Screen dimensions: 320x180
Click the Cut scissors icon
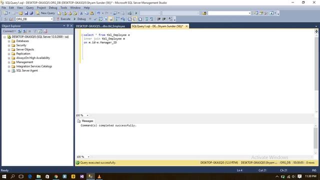pyautogui.click(x=81, y=13)
